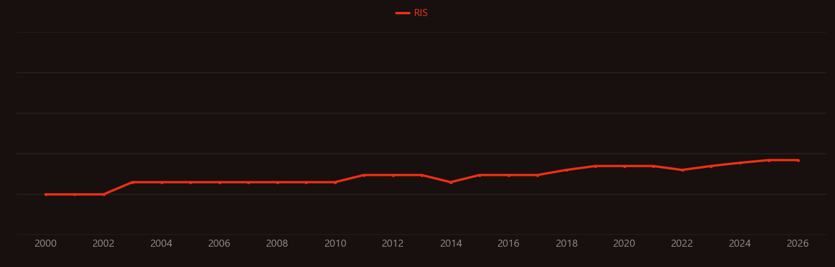Click the 2002 x-axis label
835x267 pixels.
(104, 244)
